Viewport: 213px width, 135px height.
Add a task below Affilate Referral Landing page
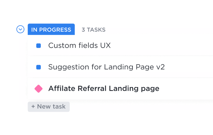tap(49, 107)
